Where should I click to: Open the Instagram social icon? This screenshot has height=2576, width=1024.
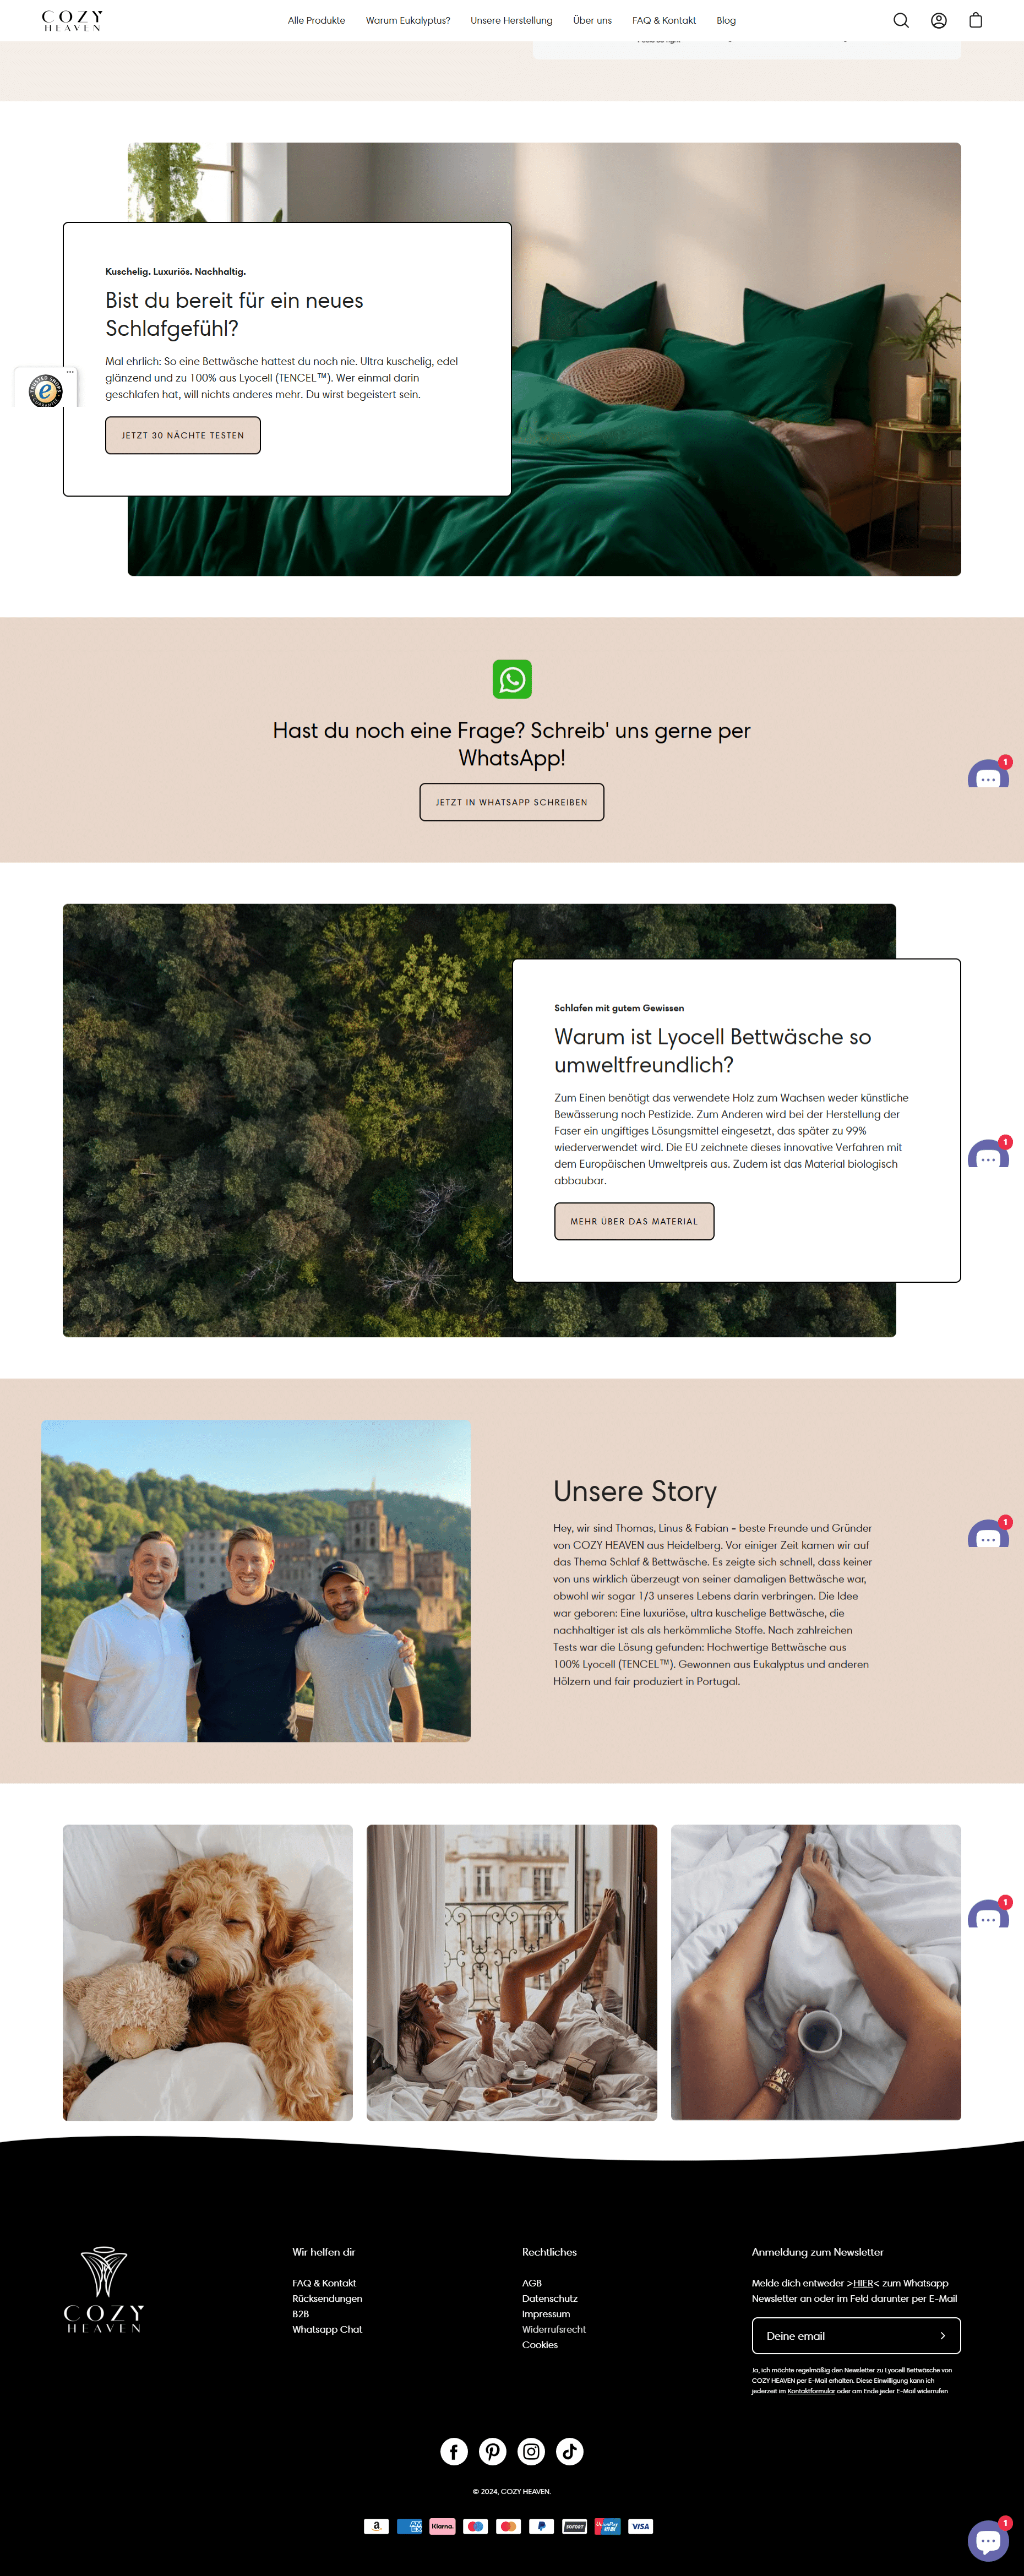[531, 2451]
